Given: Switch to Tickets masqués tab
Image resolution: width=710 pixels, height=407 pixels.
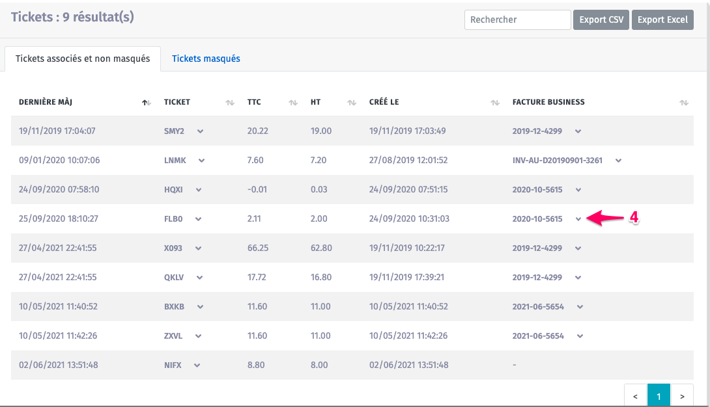Looking at the screenshot, I should pyautogui.click(x=206, y=59).
